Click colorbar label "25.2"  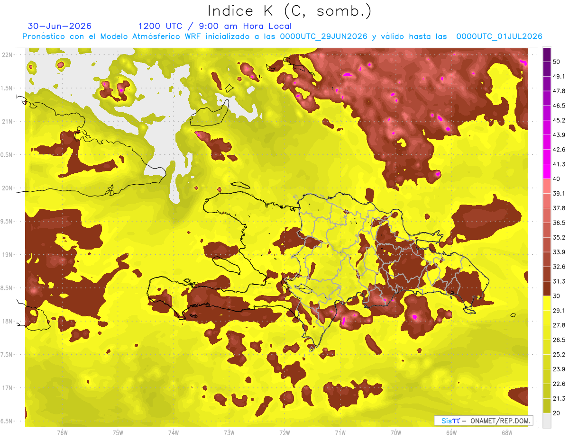coord(560,354)
